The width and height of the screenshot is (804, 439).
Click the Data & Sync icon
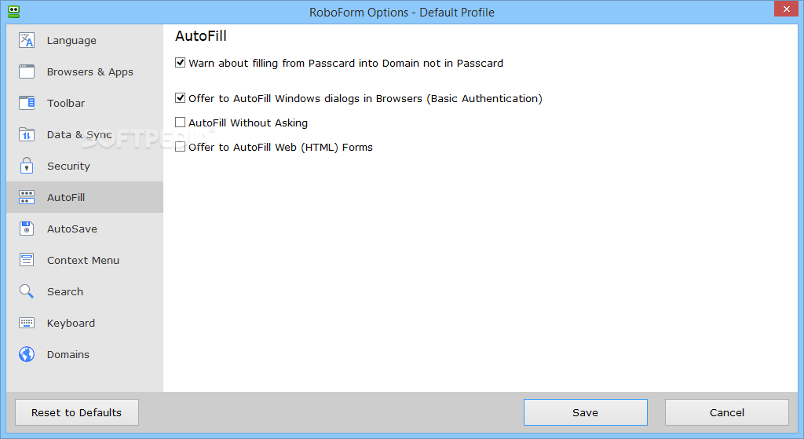pos(26,134)
